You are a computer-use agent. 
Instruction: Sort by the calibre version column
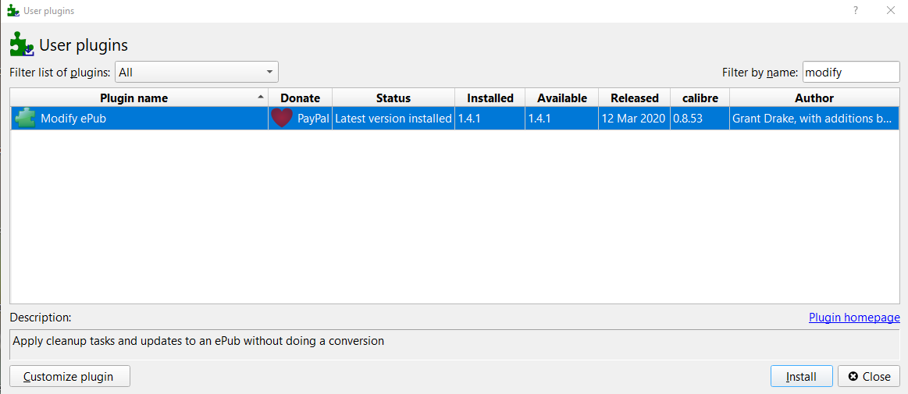700,98
